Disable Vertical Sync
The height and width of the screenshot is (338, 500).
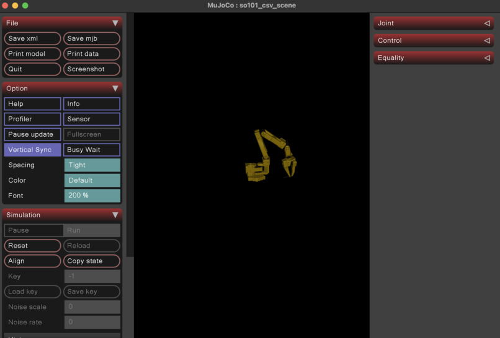point(32,150)
